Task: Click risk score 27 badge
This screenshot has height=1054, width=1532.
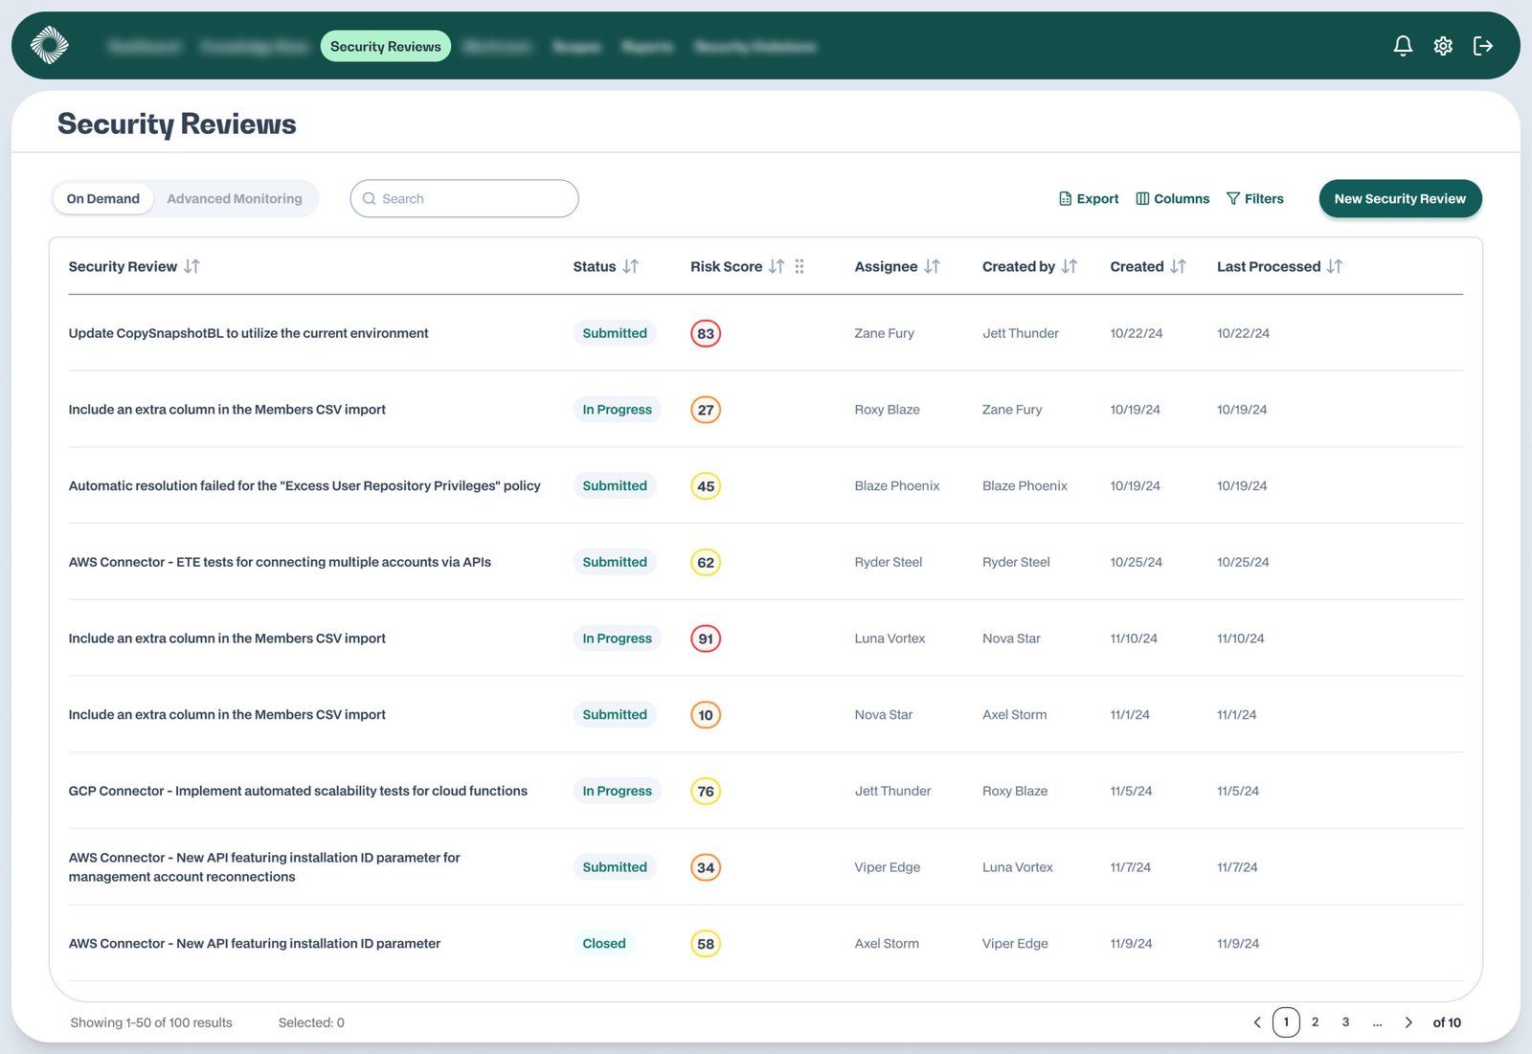Action: [x=706, y=410]
